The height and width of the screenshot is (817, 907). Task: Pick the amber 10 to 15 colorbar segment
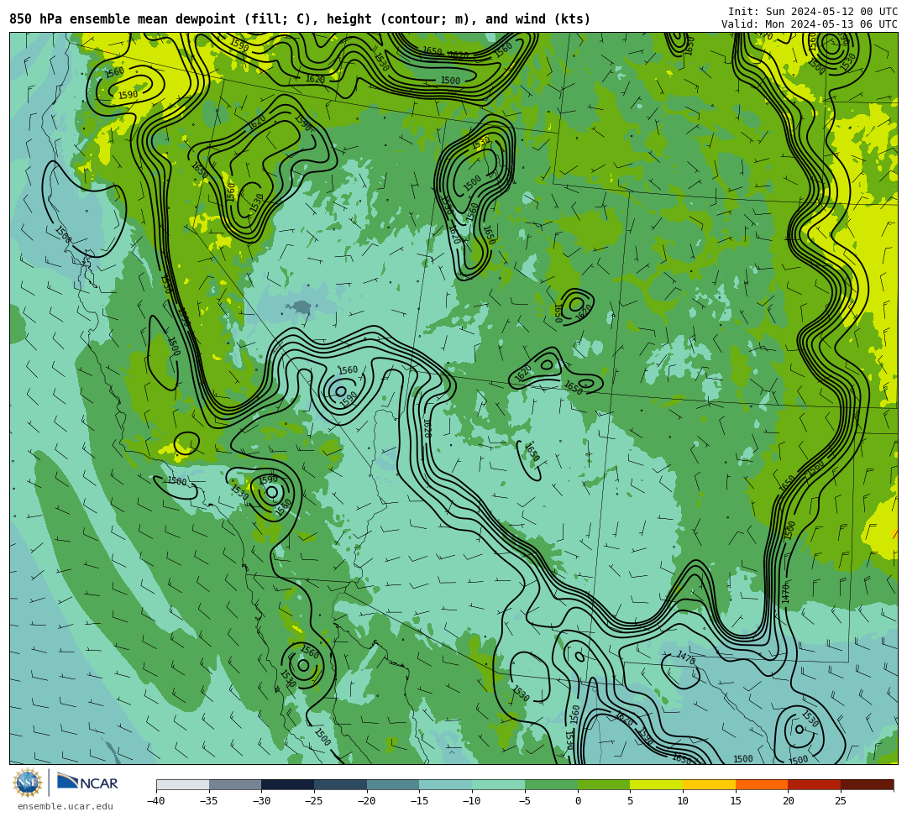(x=709, y=784)
